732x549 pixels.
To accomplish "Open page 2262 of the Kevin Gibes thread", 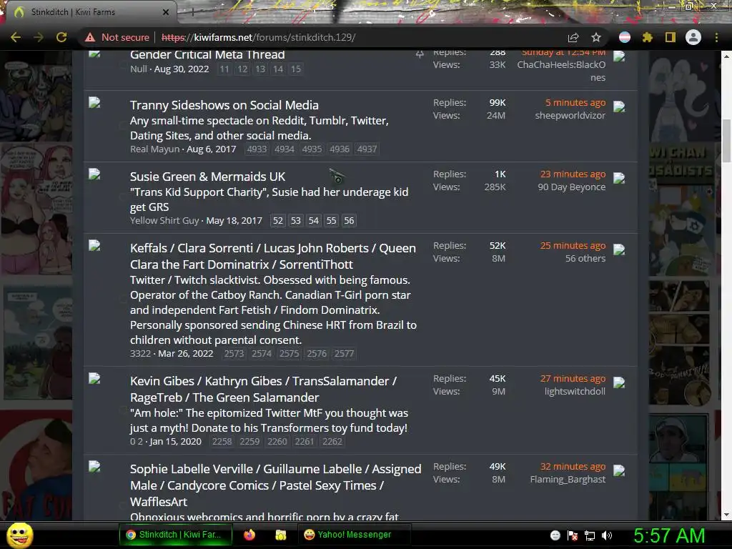I will point(332,441).
